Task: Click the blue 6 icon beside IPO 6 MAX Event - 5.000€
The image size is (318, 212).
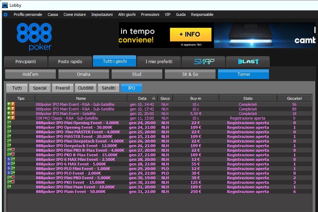Action: pyautogui.click(x=9, y=164)
